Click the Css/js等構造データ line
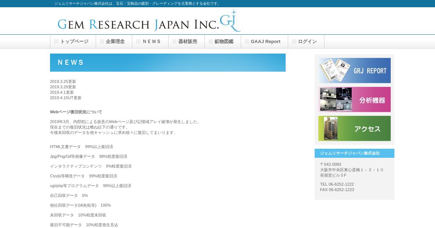Screen dimensions: 435x228 pos(83,176)
